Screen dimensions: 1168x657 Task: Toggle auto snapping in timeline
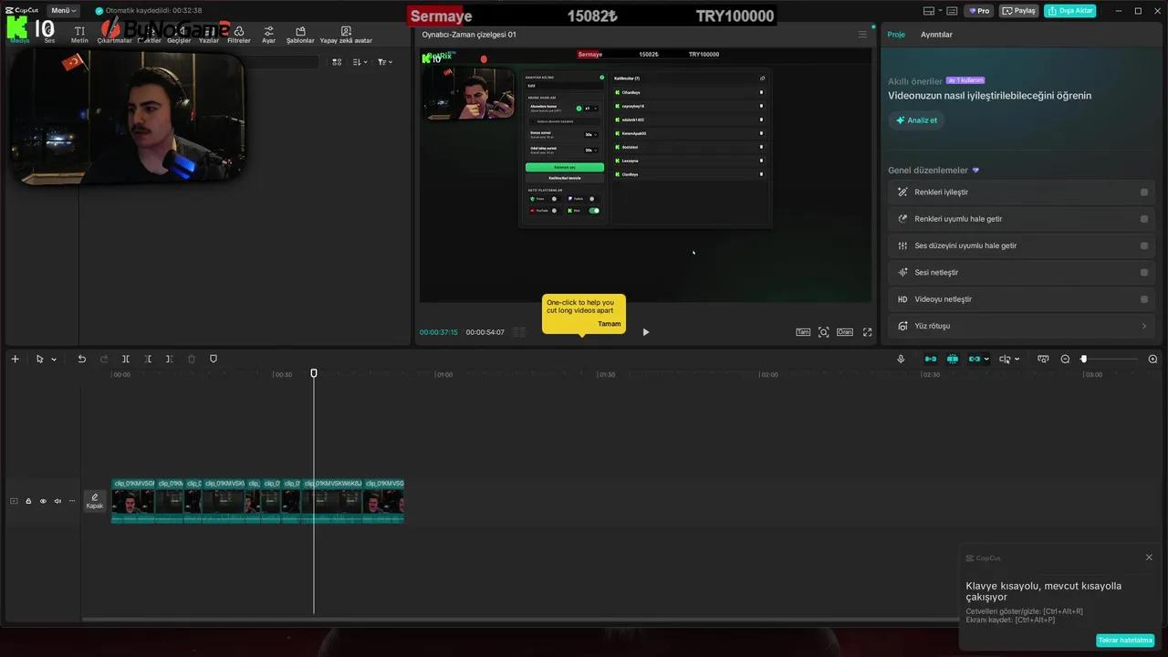click(953, 360)
